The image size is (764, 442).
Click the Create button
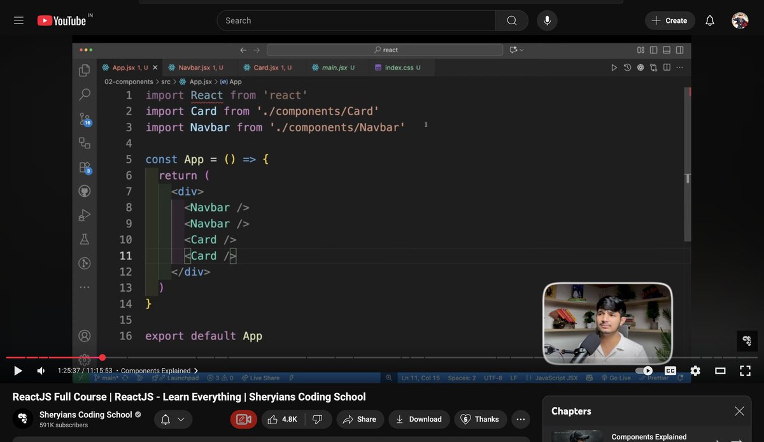point(670,20)
